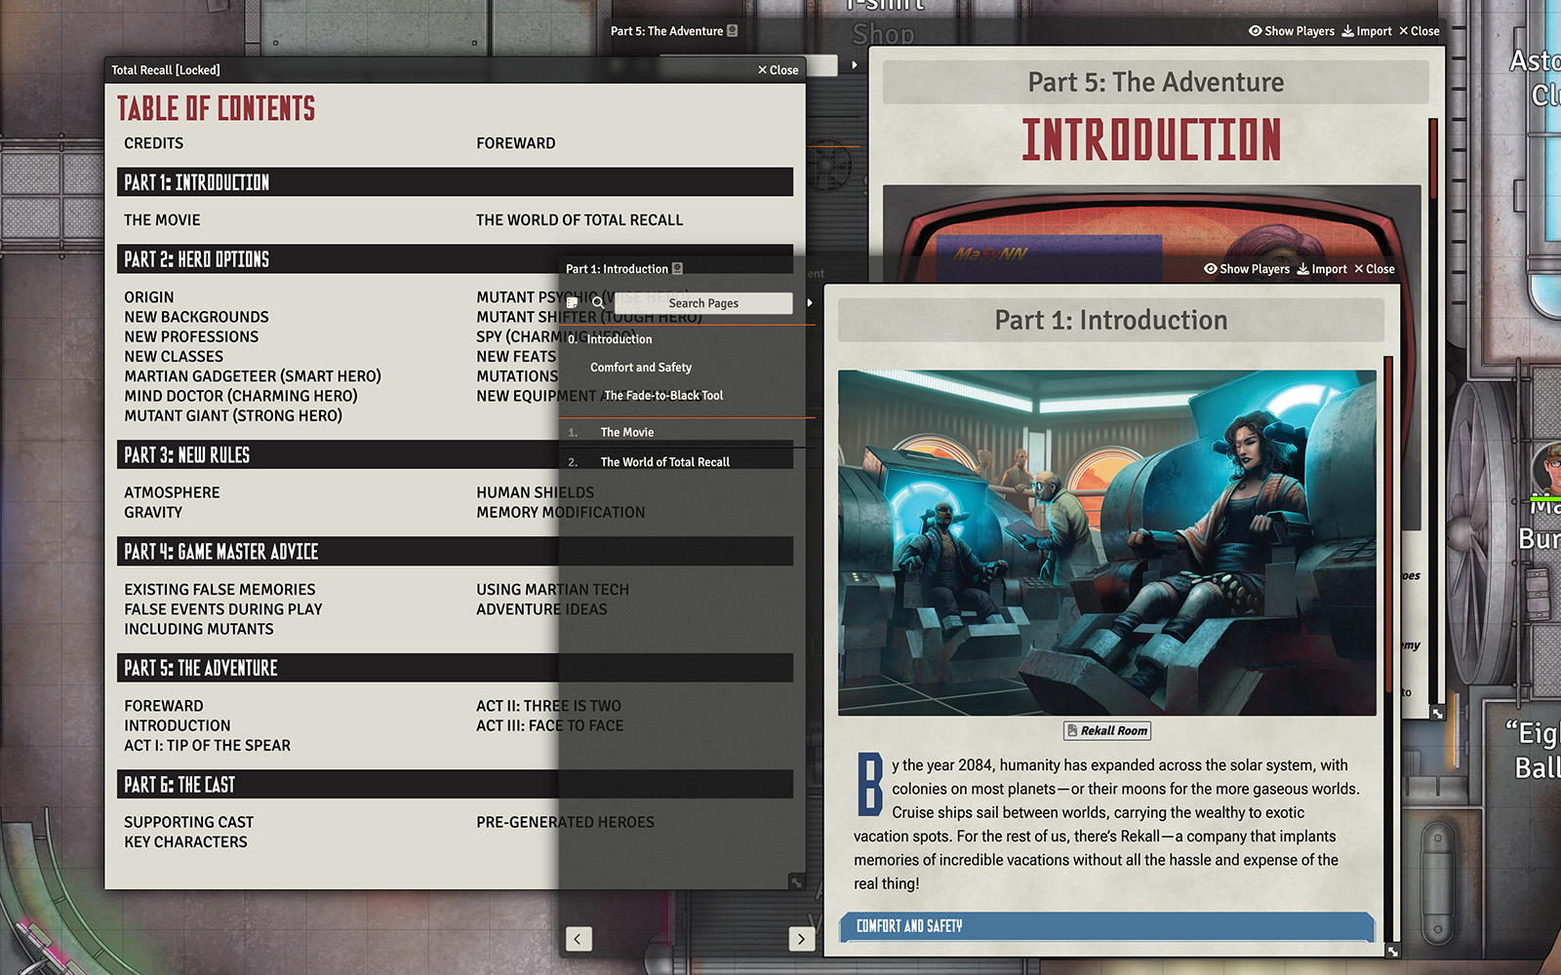Click PART 5: THE ADVENTURE section header

coord(455,668)
